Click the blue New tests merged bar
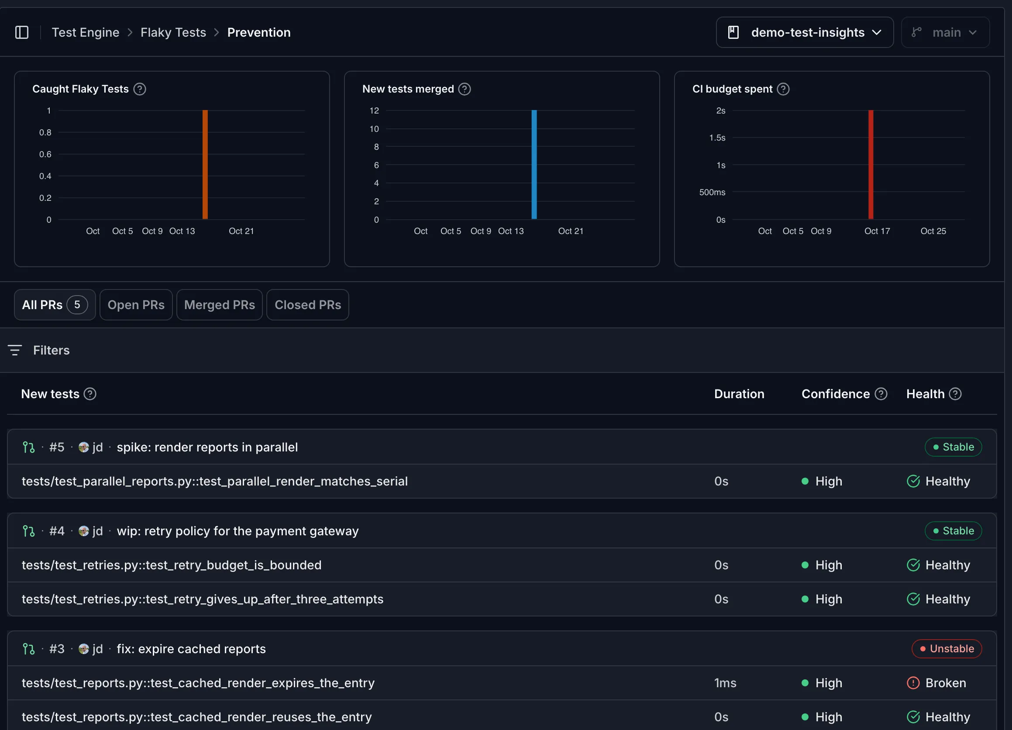The width and height of the screenshot is (1012, 730). tap(534, 165)
